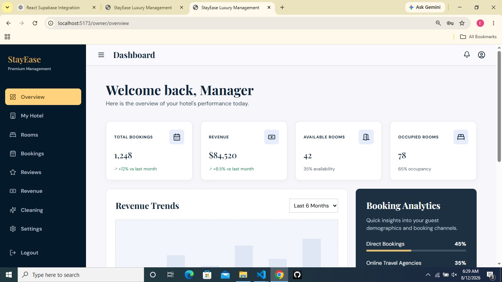
Task: Reload the page with the refresh icon
Action: click(x=35, y=23)
